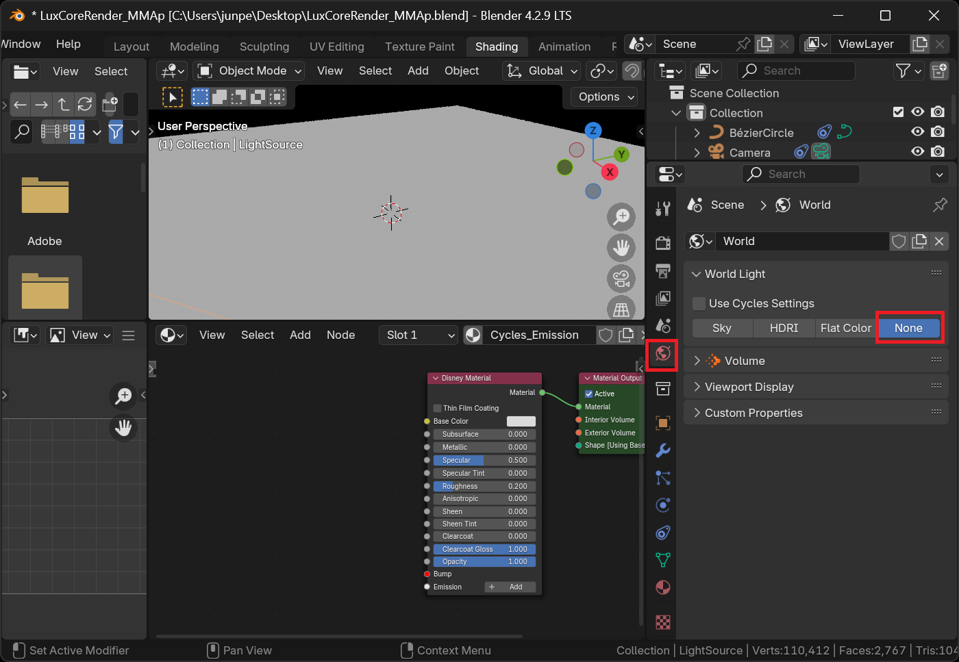Hide BézierCircle using its eye icon

click(x=917, y=132)
